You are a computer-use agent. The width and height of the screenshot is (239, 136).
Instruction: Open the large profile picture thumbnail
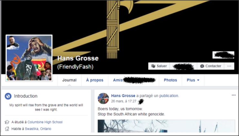coord(29,58)
